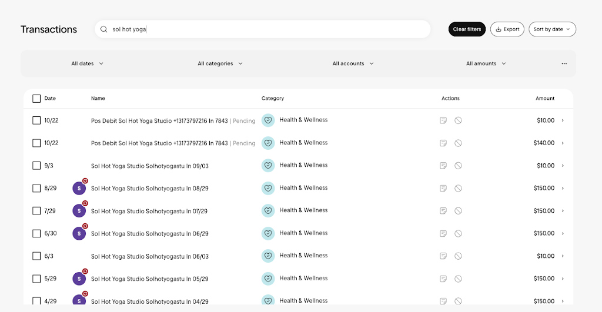Screen dimensions: 602x312
Task: Open the three-dots more filters menu
Action: pyautogui.click(x=564, y=63)
